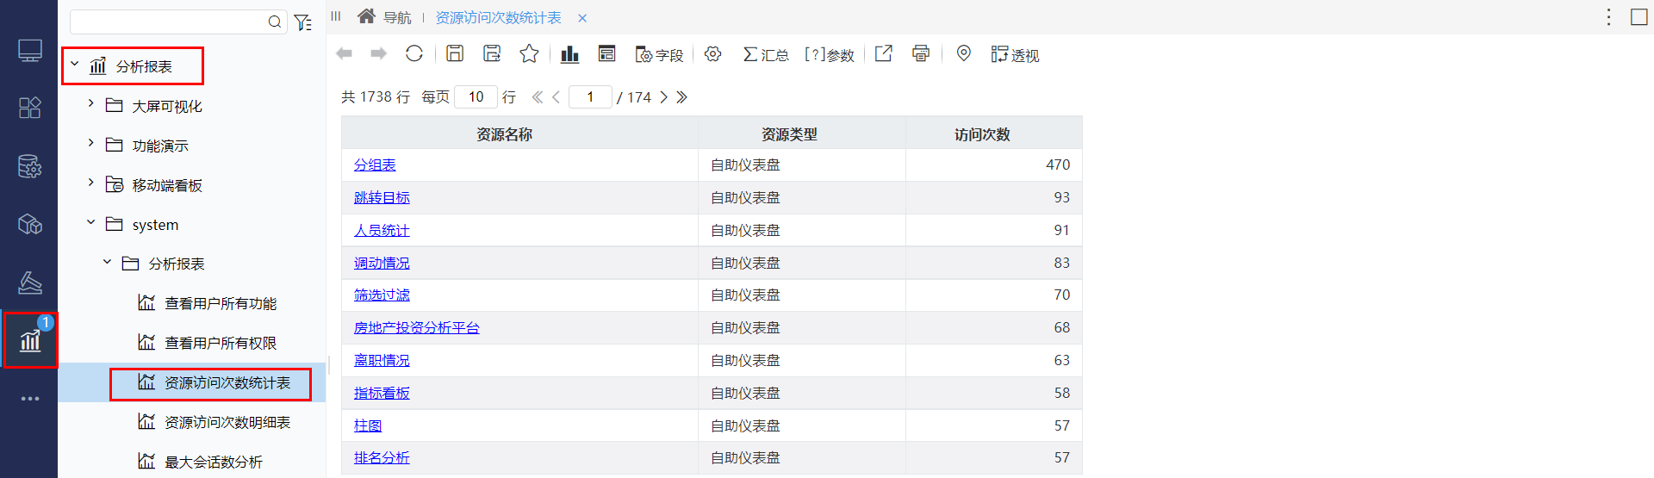Expand the 移动端看板 folder

pyautogui.click(x=90, y=183)
